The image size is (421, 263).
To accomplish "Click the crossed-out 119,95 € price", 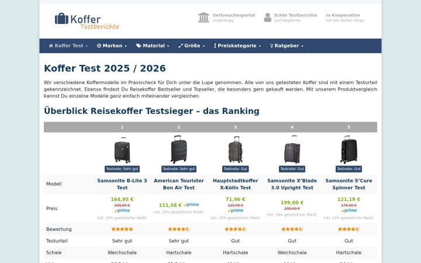I will click(x=236, y=205).
